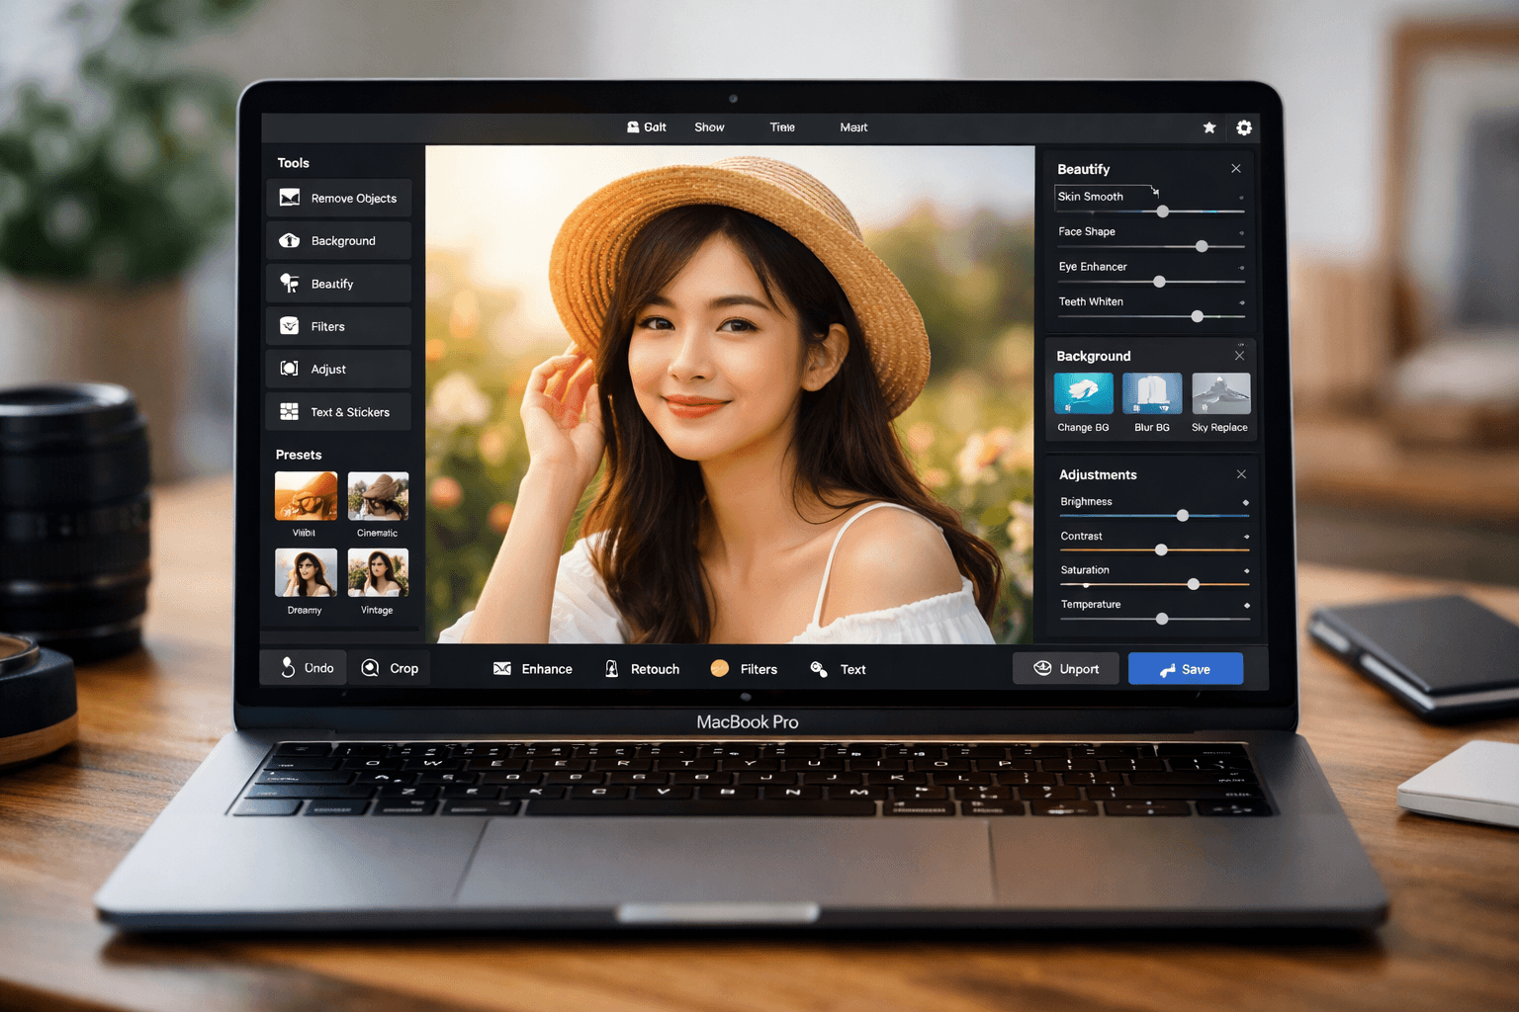Apply the Cinematic preset thumbnail
This screenshot has height=1012, width=1519.
click(x=378, y=496)
